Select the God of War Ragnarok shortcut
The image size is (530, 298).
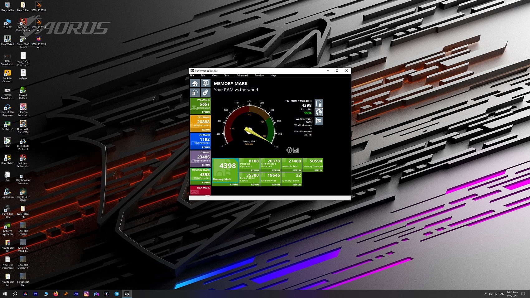7,110
